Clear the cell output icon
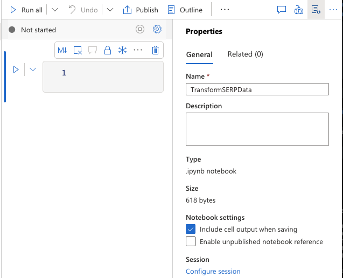 point(78,50)
